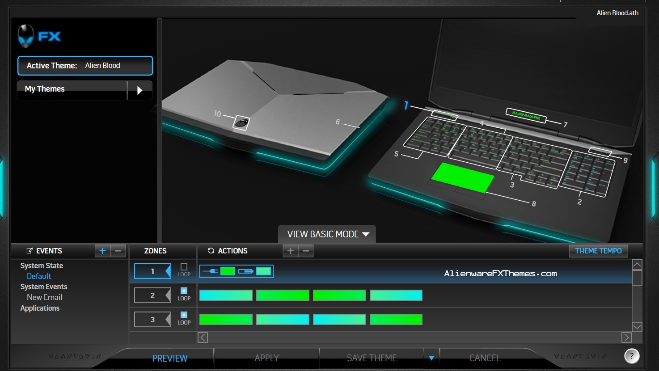Select zone 2 in the zones list
Screen dimensions: 659x371
click(x=152, y=295)
